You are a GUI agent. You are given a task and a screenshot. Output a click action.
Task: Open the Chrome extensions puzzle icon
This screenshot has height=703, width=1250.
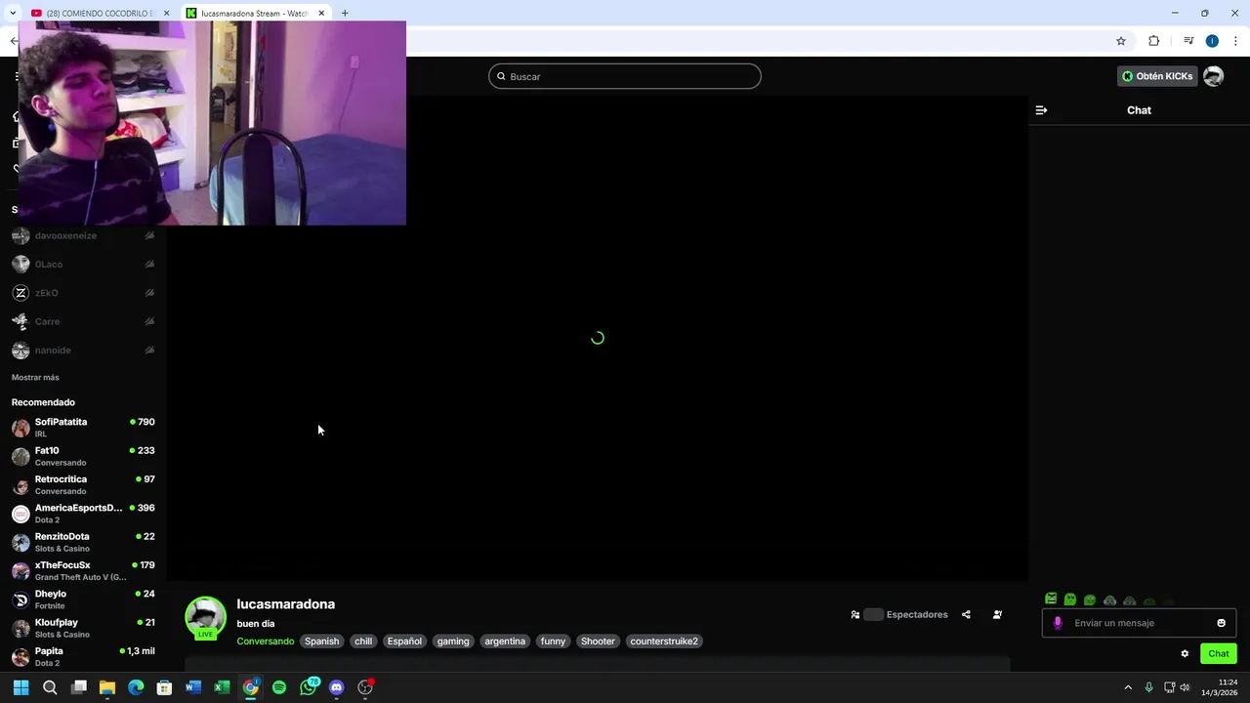[1153, 41]
